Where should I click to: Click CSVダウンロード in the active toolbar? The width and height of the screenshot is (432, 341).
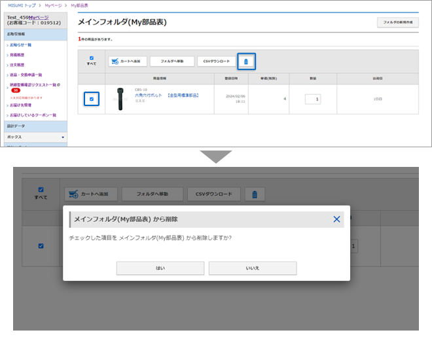tap(216, 62)
